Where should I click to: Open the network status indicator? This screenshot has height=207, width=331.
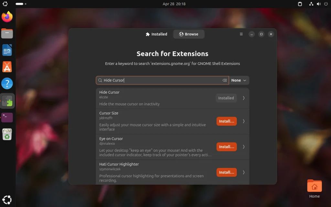pos(311,4)
